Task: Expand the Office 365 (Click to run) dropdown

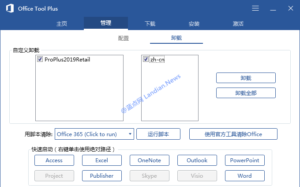Action: tap(94, 134)
